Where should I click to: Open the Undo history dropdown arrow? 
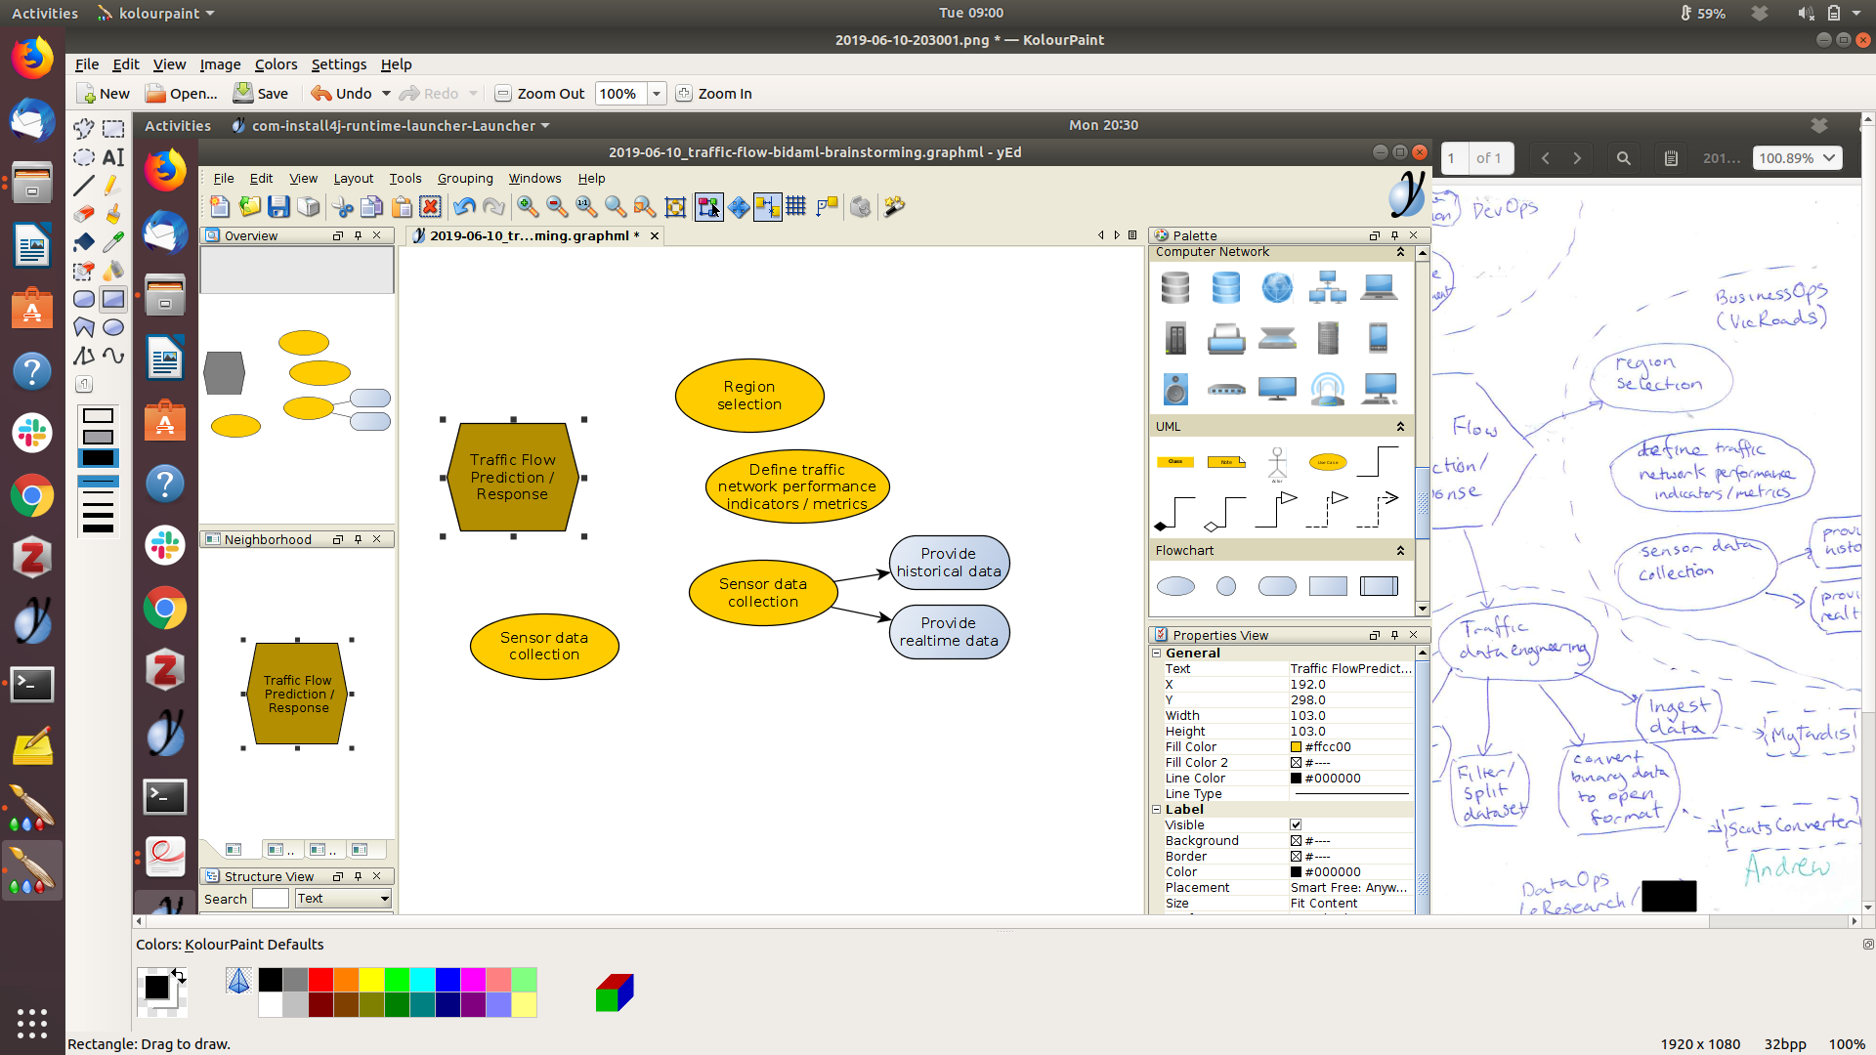pos(386,94)
